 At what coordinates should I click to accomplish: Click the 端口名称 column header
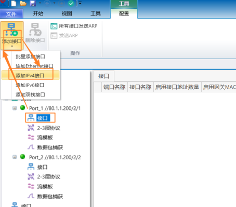point(114,87)
